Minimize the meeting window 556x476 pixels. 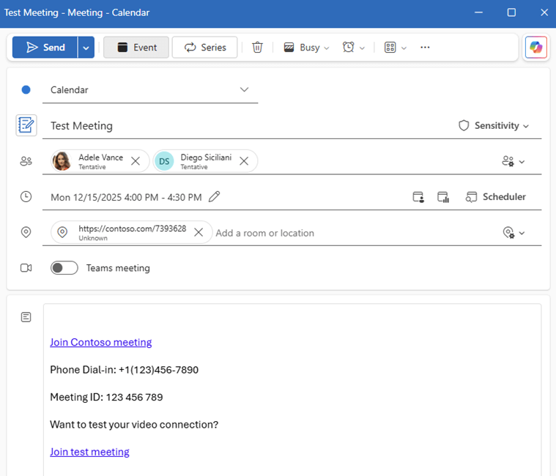[478, 12]
